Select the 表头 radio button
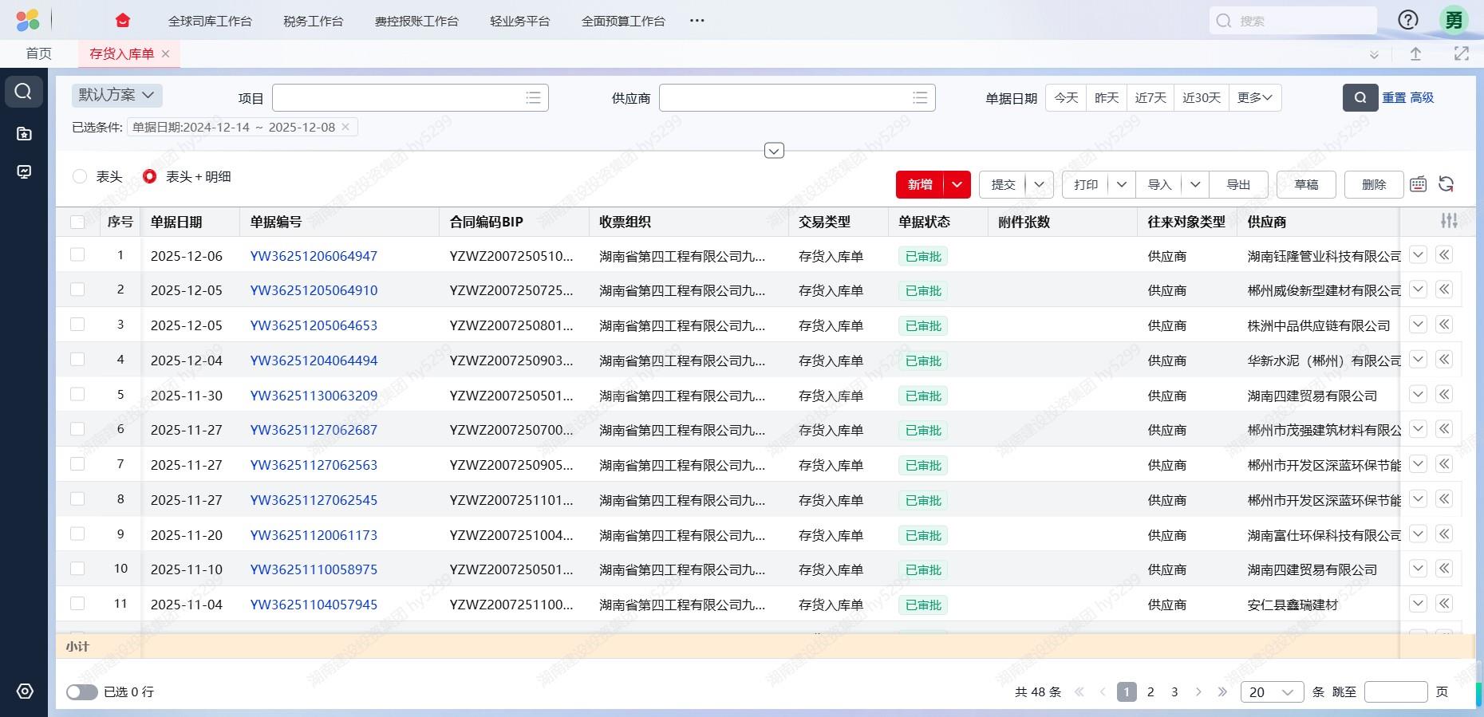Screen dimensions: 1484x717 coord(80,176)
